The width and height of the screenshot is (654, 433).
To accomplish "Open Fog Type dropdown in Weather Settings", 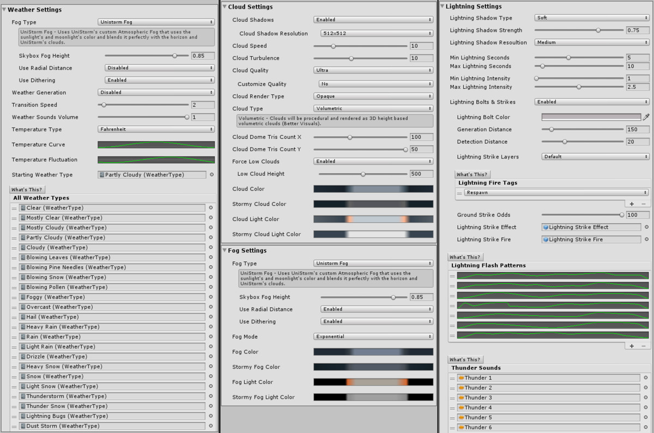I will pos(156,22).
